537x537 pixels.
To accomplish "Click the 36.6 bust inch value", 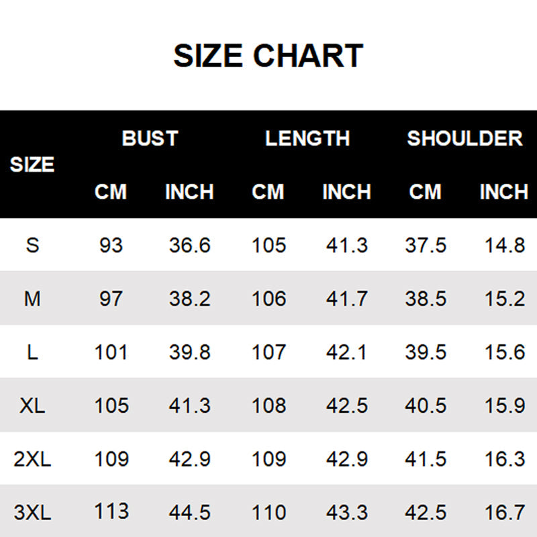I will (x=189, y=245).
